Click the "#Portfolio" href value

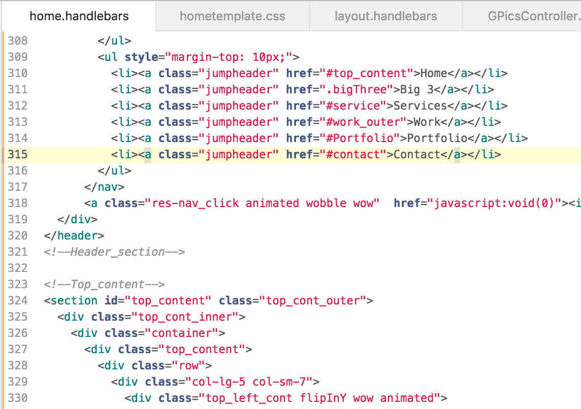tap(360, 138)
